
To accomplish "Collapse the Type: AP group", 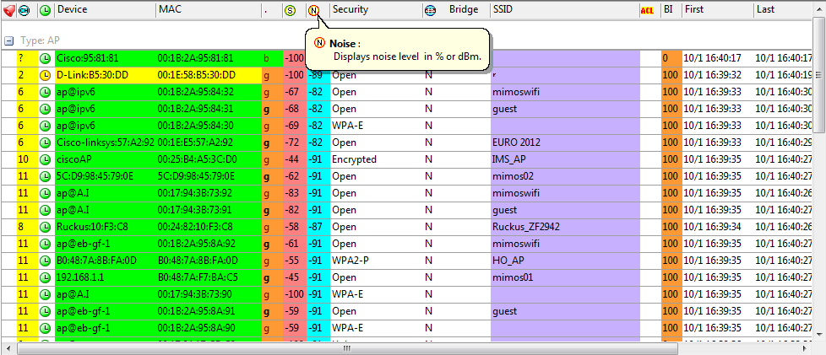I will (8, 41).
